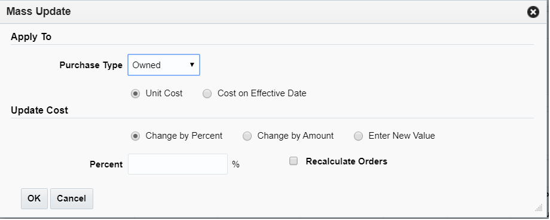Click the Percent field label
The width and height of the screenshot is (550, 220).
(106, 164)
